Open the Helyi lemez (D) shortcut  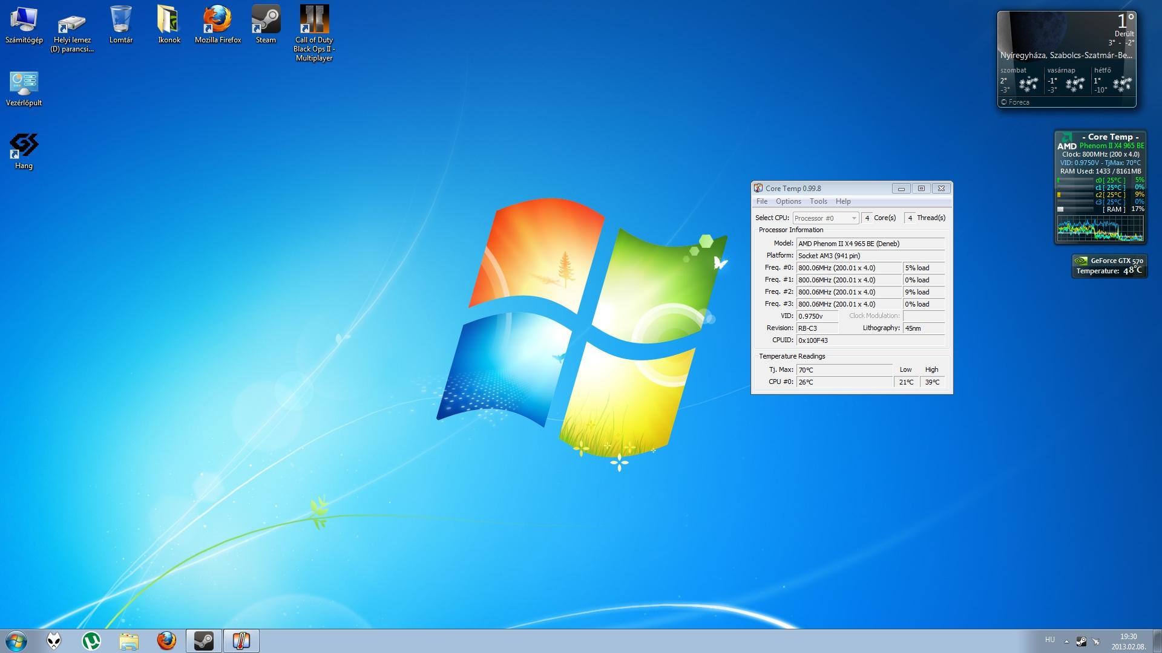pos(72,30)
